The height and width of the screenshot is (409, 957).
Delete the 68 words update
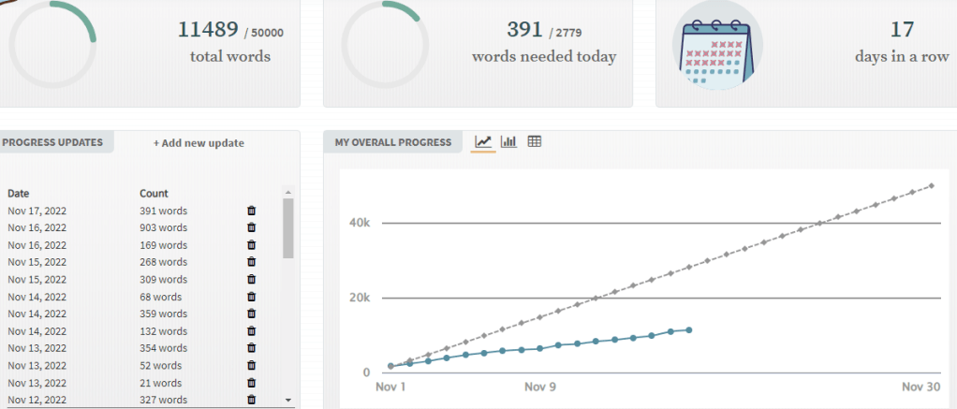tap(251, 297)
